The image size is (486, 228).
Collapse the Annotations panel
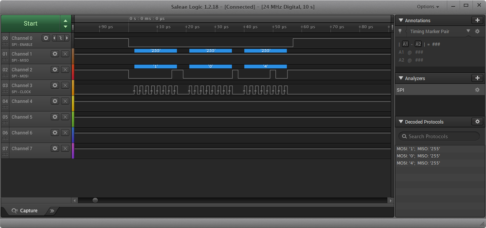pos(401,20)
